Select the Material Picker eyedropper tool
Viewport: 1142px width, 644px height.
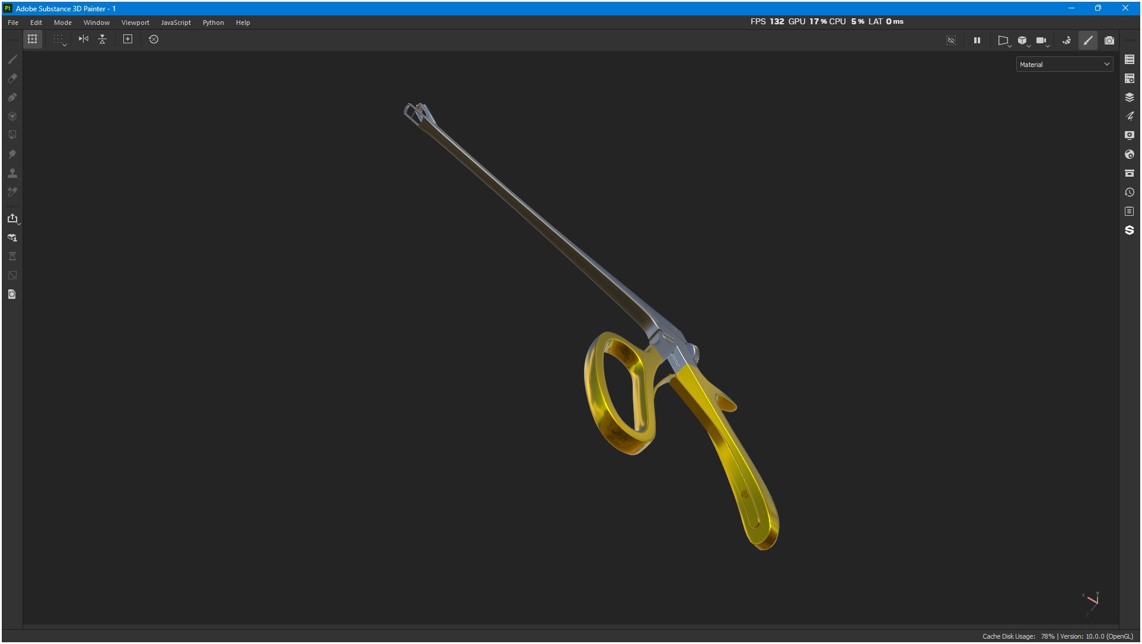point(12,192)
